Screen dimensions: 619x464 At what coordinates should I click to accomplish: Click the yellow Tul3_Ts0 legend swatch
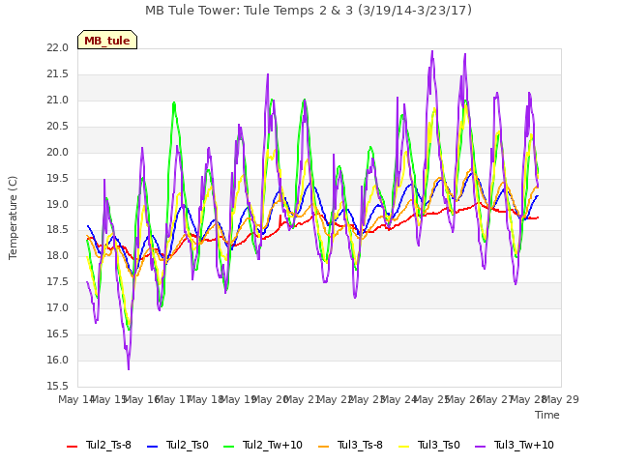coord(404,447)
